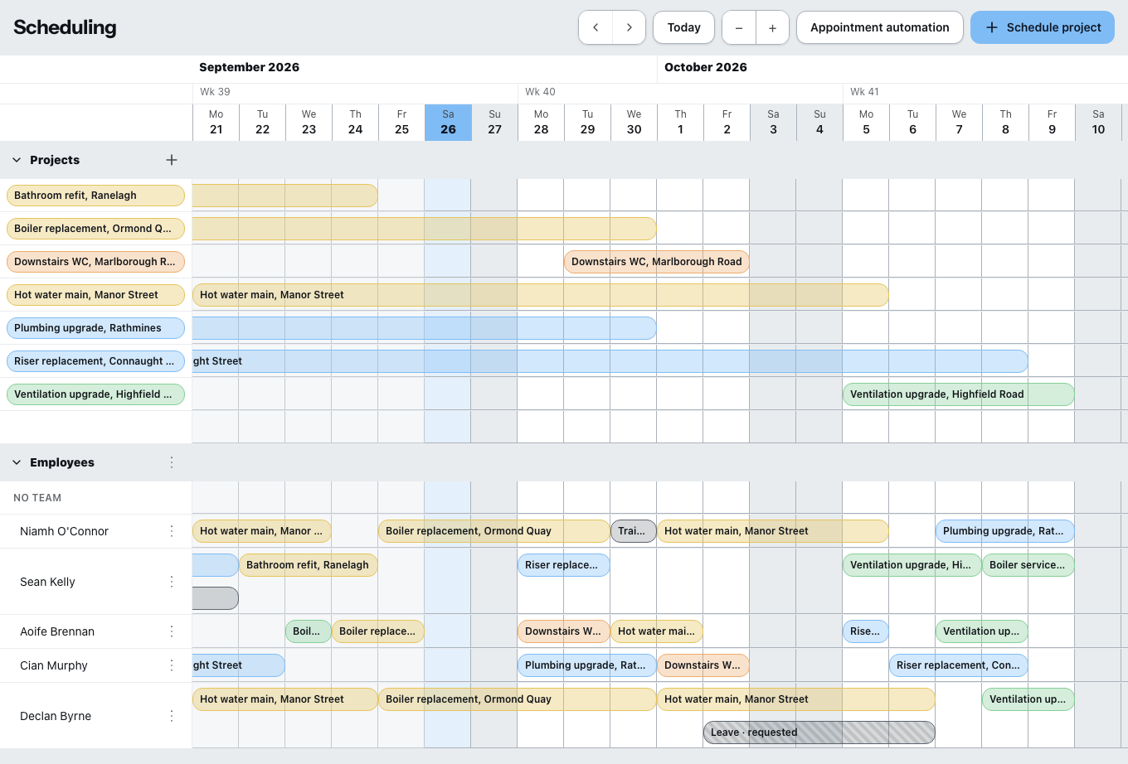Click Cian Murphy employee name
The height and width of the screenshot is (764, 1128).
tap(54, 665)
